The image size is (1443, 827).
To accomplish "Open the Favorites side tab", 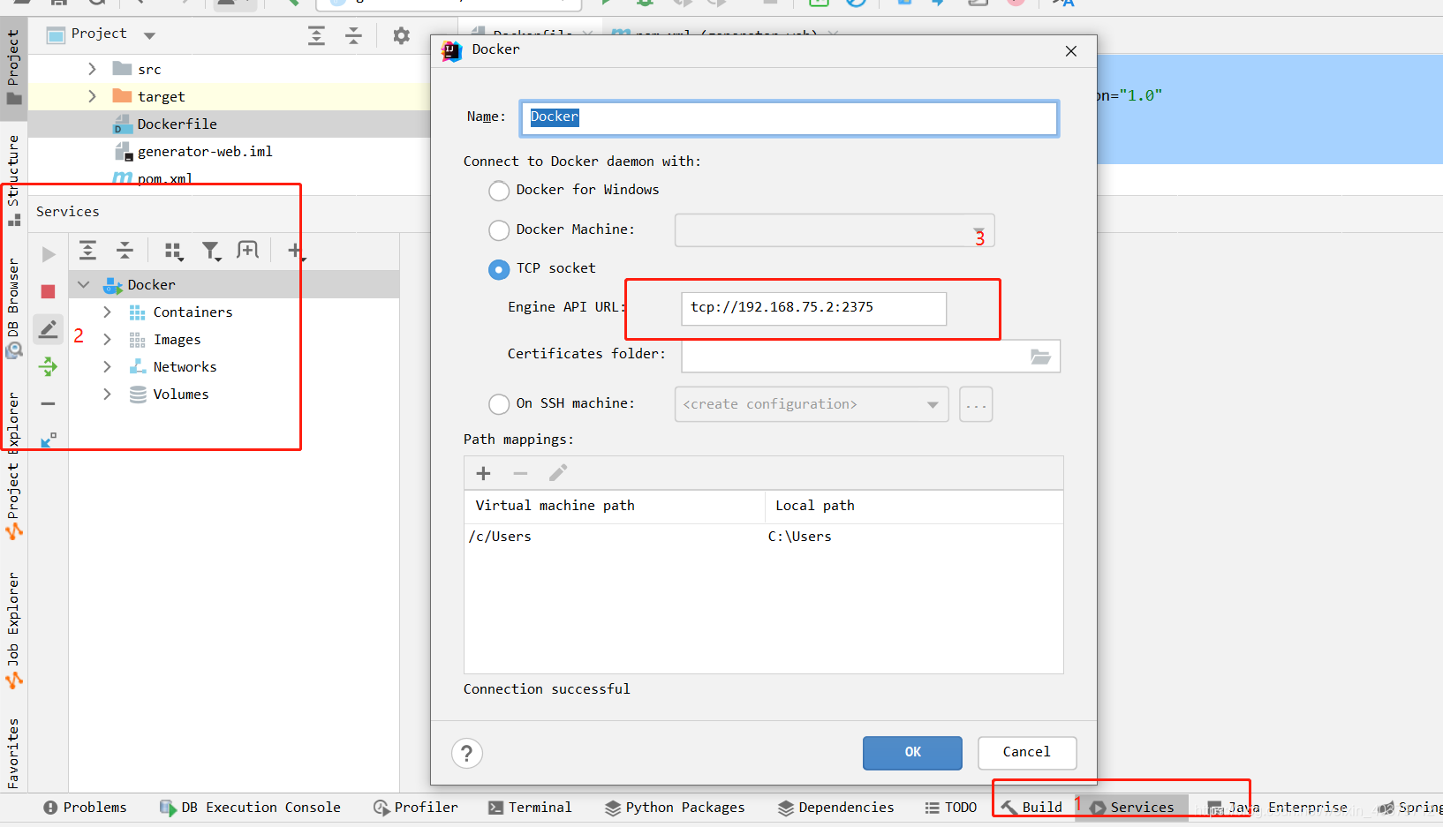I will [x=13, y=753].
